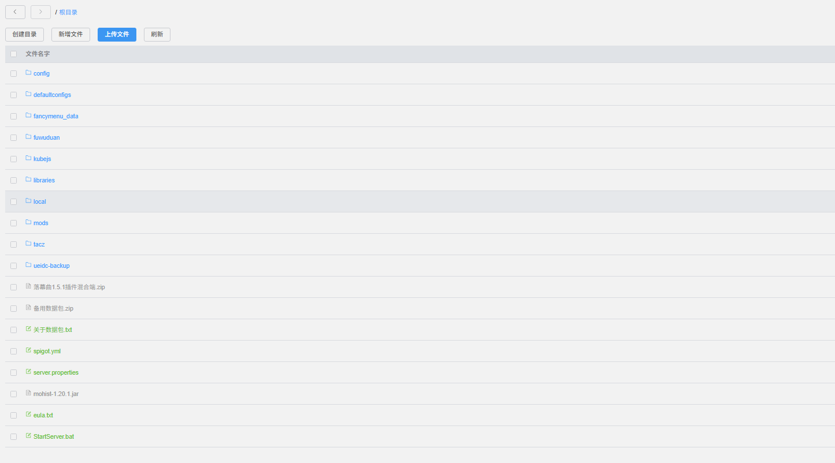Screen dimensions: 835x463
Task: Toggle the select-all checkbox in header
Action: [13, 54]
